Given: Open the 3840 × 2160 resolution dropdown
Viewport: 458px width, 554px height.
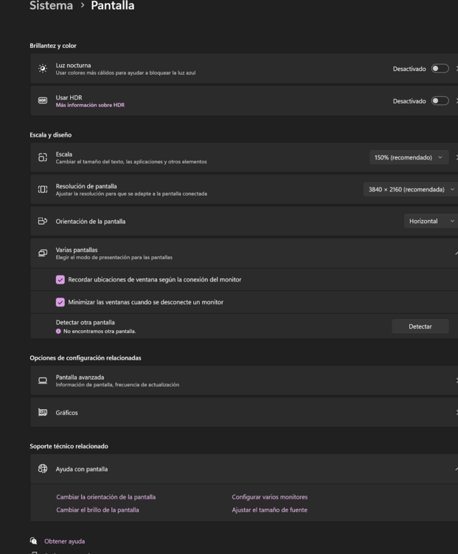Looking at the screenshot, I should point(411,190).
